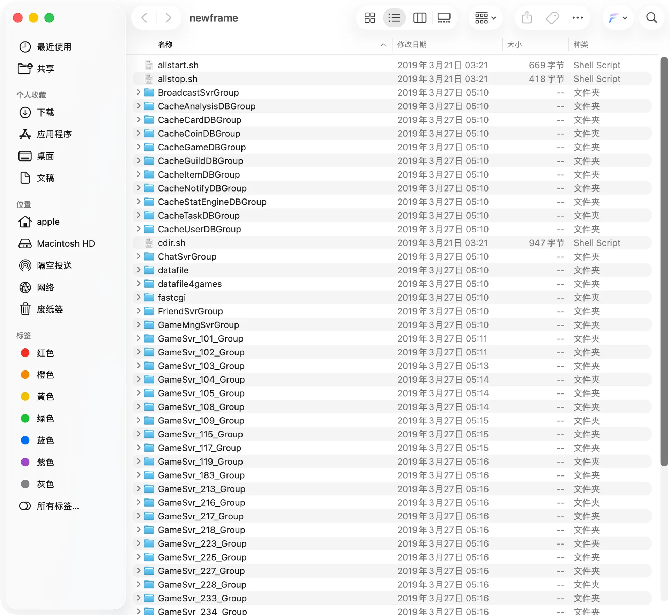The height and width of the screenshot is (615, 670).
Task: Sort by the 名称 name column
Action: click(x=165, y=45)
